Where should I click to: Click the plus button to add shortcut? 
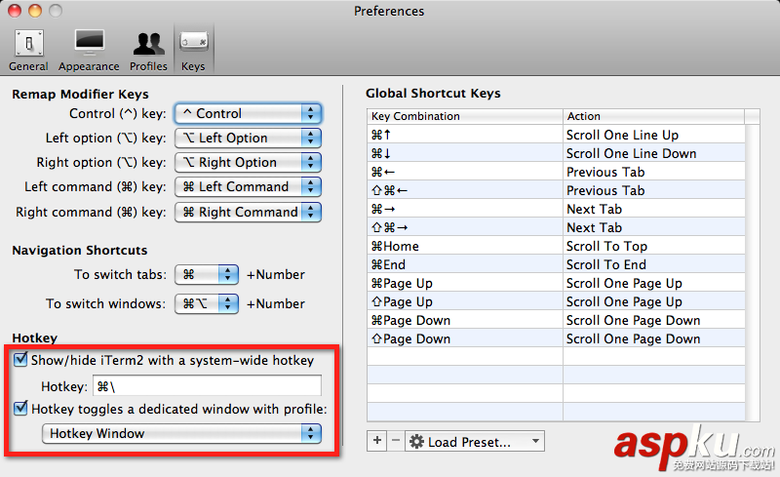[x=377, y=441]
